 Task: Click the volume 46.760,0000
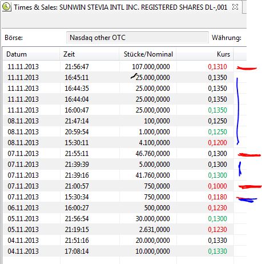coord(153,154)
